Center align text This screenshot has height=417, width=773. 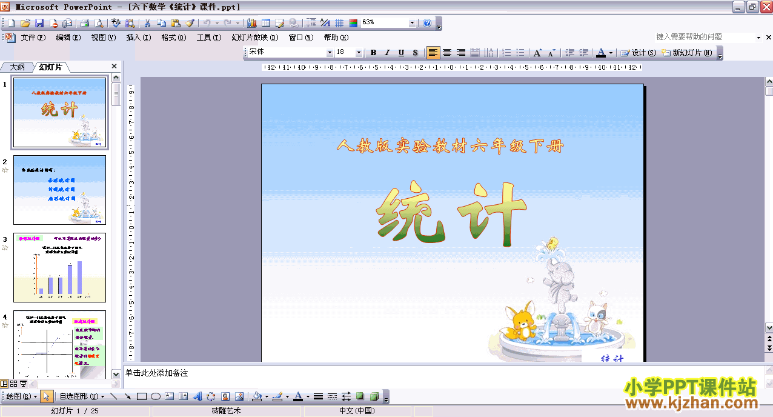coord(447,53)
